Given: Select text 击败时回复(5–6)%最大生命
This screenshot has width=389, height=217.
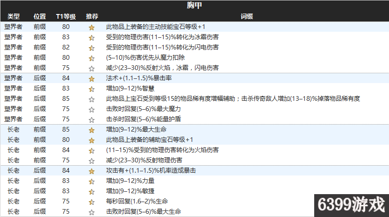Looking at the screenshot, I should [x=144, y=211].
